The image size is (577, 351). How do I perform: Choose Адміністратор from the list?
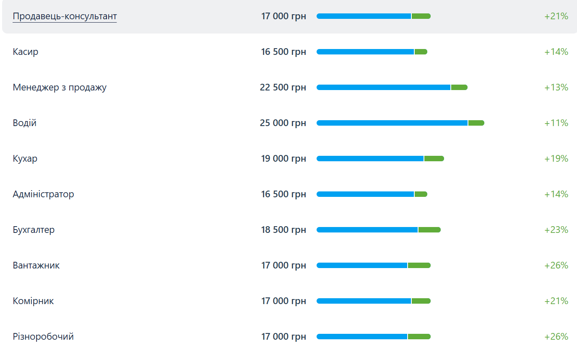43,194
